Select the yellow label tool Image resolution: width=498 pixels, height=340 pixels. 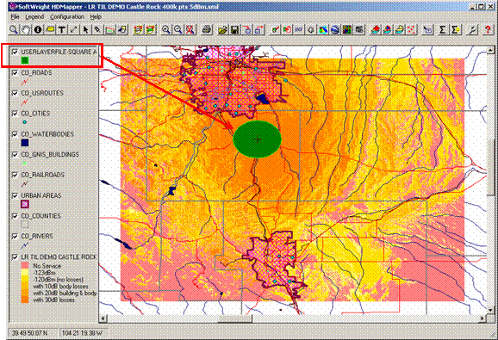[50, 30]
